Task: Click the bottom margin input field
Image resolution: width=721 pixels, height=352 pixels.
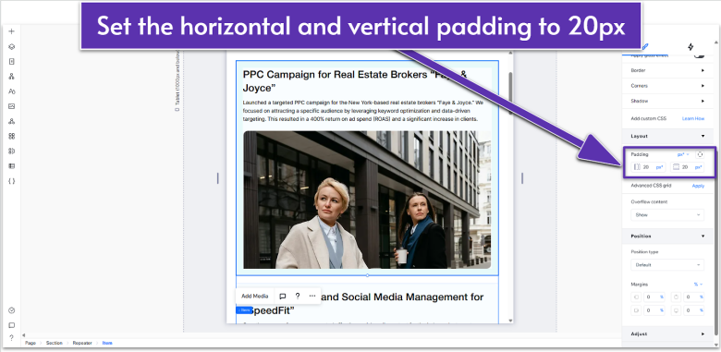Action: pos(694,310)
